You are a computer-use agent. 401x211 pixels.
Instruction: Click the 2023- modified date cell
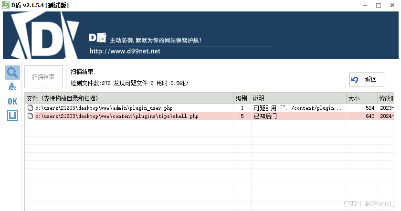(387, 108)
